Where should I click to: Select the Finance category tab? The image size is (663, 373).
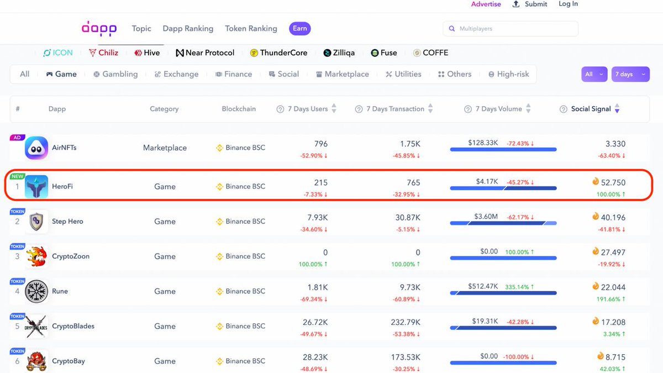(x=234, y=74)
